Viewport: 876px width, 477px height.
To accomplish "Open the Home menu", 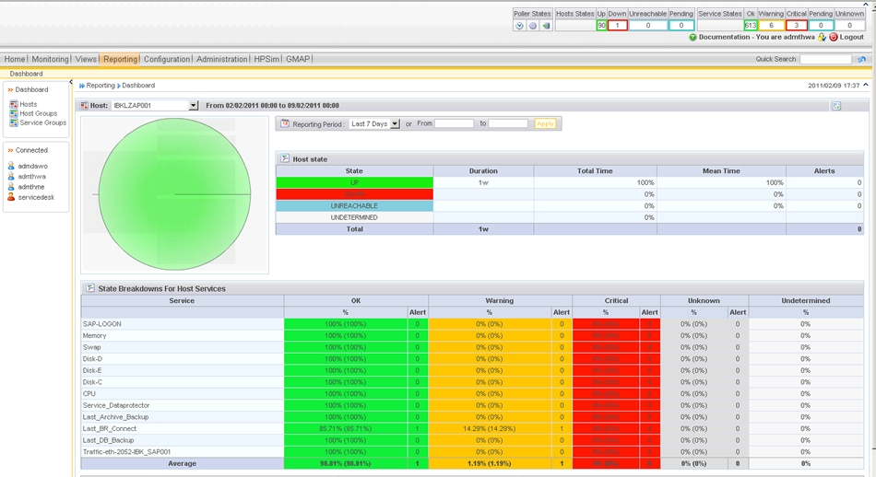I will (15, 59).
